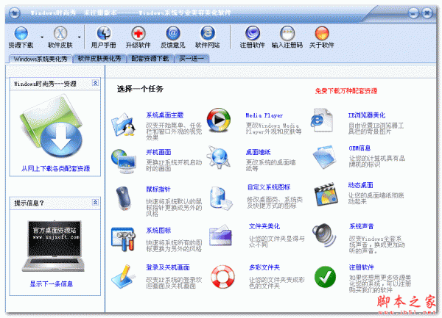Click the 鼠标指针 mouse icon
The image size is (442, 318).
point(124,198)
